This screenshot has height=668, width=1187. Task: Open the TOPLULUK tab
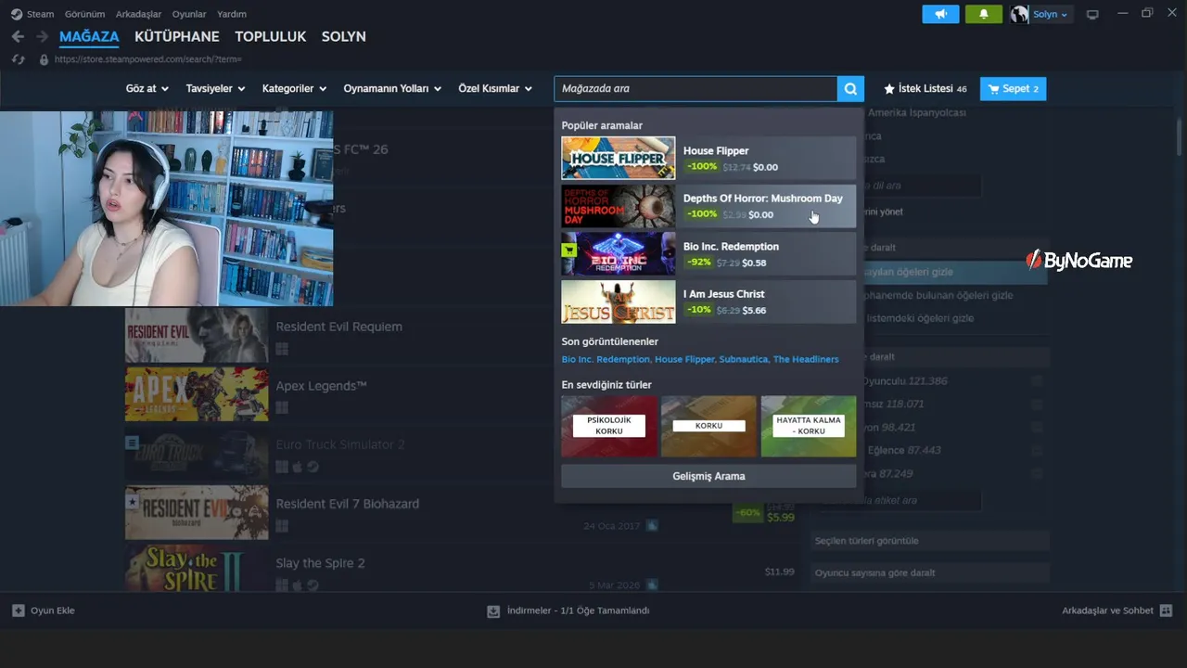(271, 37)
